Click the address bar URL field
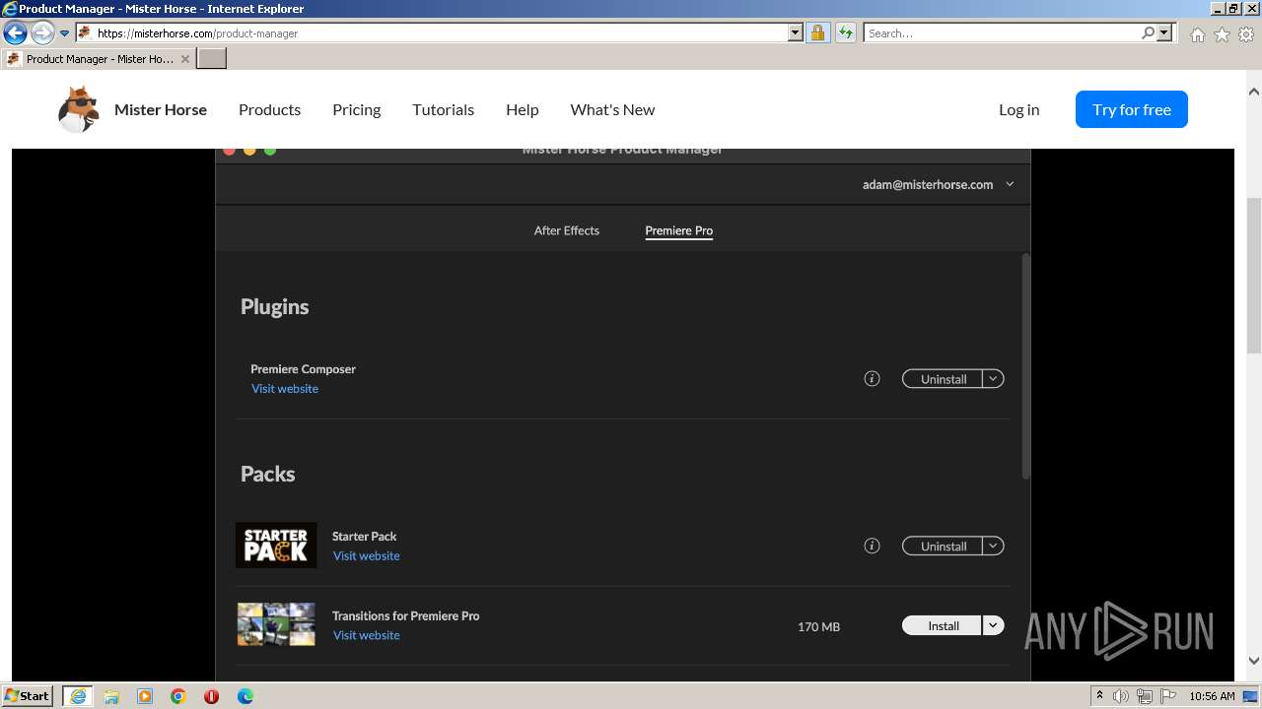Screen dimensions: 1262x709 (441, 32)
